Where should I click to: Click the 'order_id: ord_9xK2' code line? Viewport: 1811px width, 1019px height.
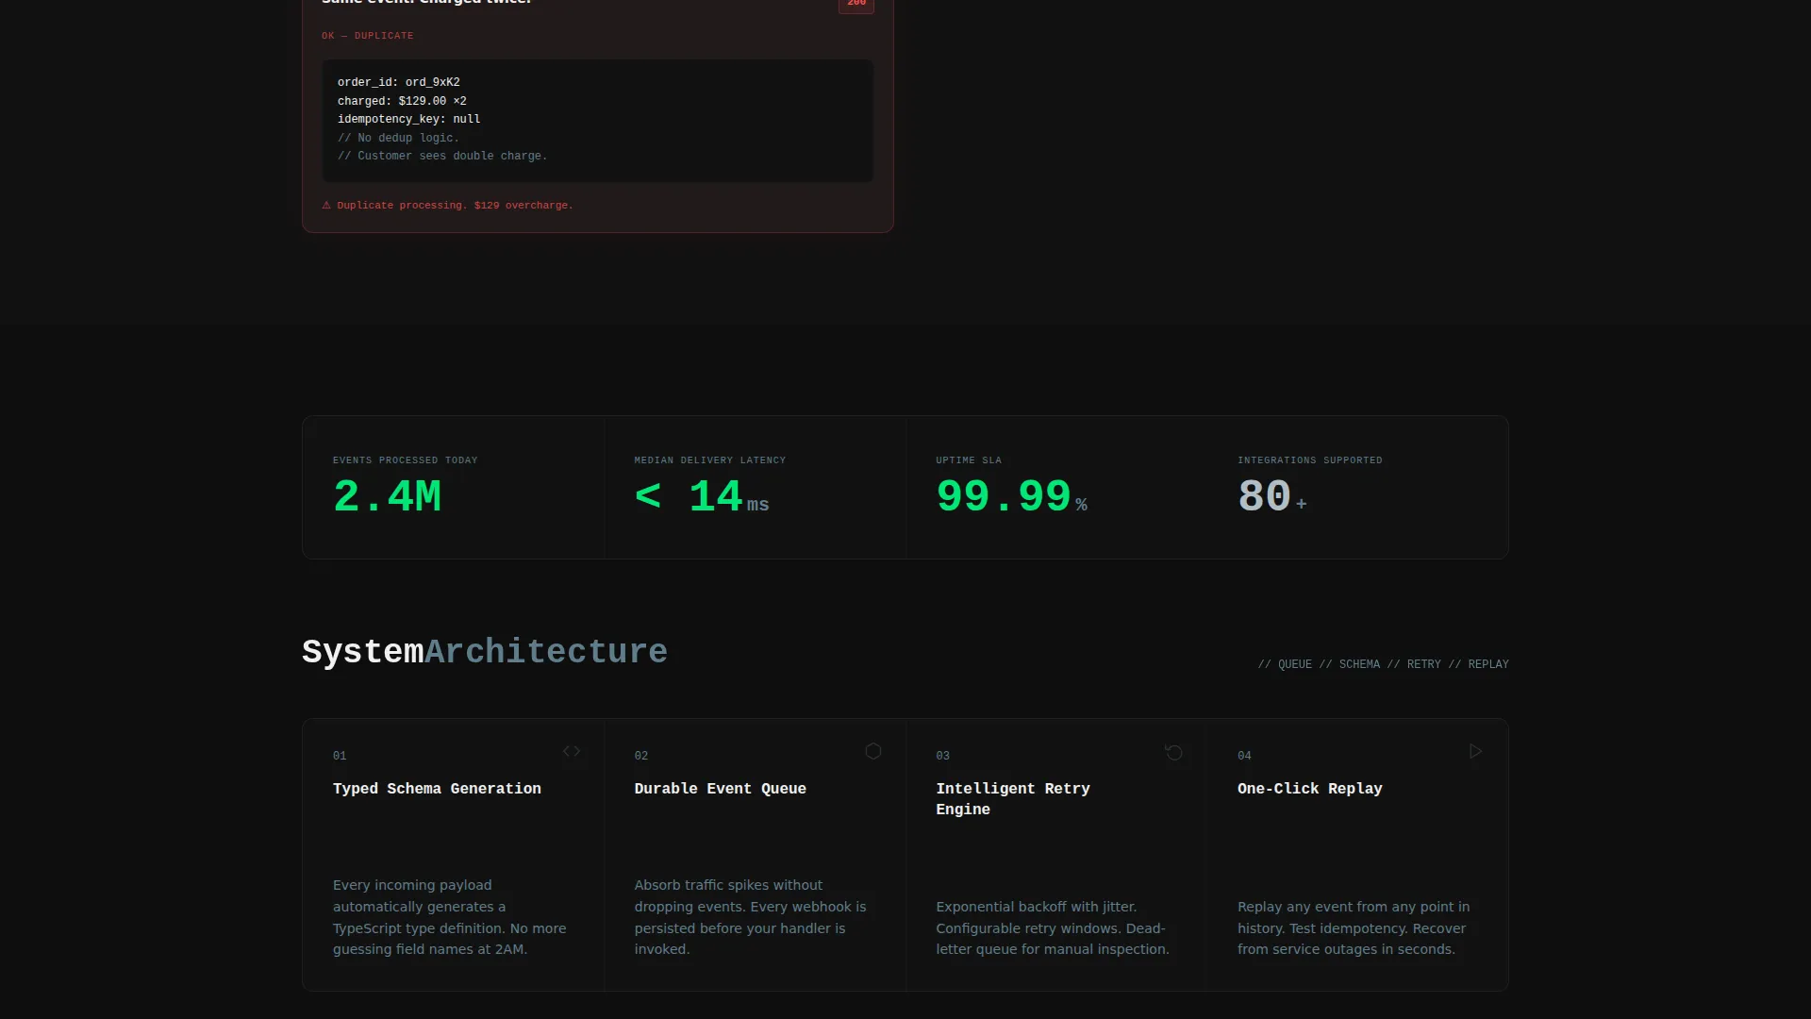coord(399,82)
